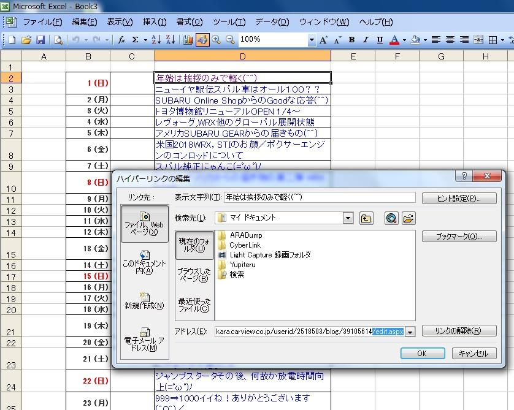Decrease font size with small A icon
The width and height of the screenshot is (514, 410).
pos(337,40)
